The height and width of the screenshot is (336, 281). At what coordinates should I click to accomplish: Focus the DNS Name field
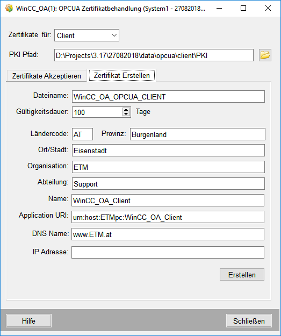[168, 234]
